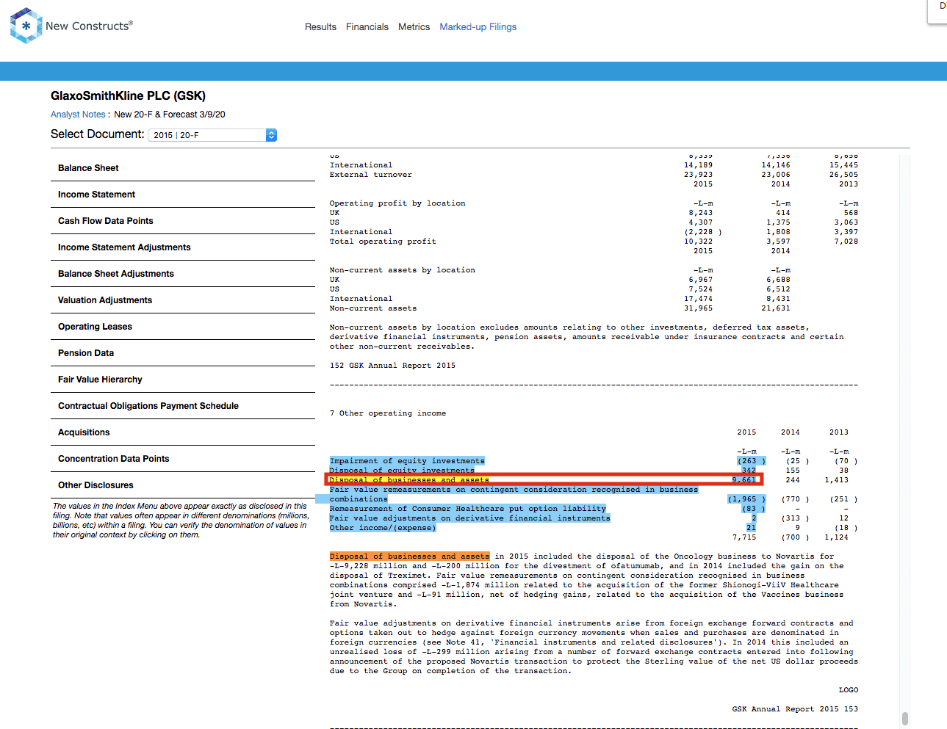The height and width of the screenshot is (729, 947).
Task: Select Valuation Adjustments
Action: (183, 300)
